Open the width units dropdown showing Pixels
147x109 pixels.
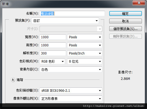tap(85, 37)
